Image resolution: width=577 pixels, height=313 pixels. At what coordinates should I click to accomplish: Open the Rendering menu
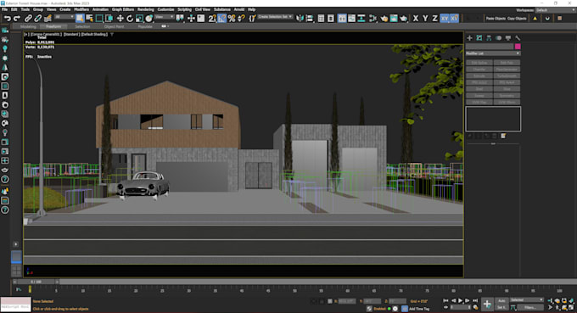[145, 9]
